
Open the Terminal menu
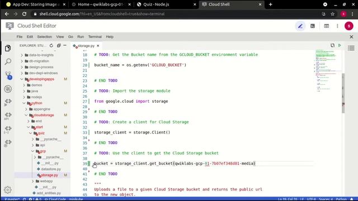click(95, 37)
